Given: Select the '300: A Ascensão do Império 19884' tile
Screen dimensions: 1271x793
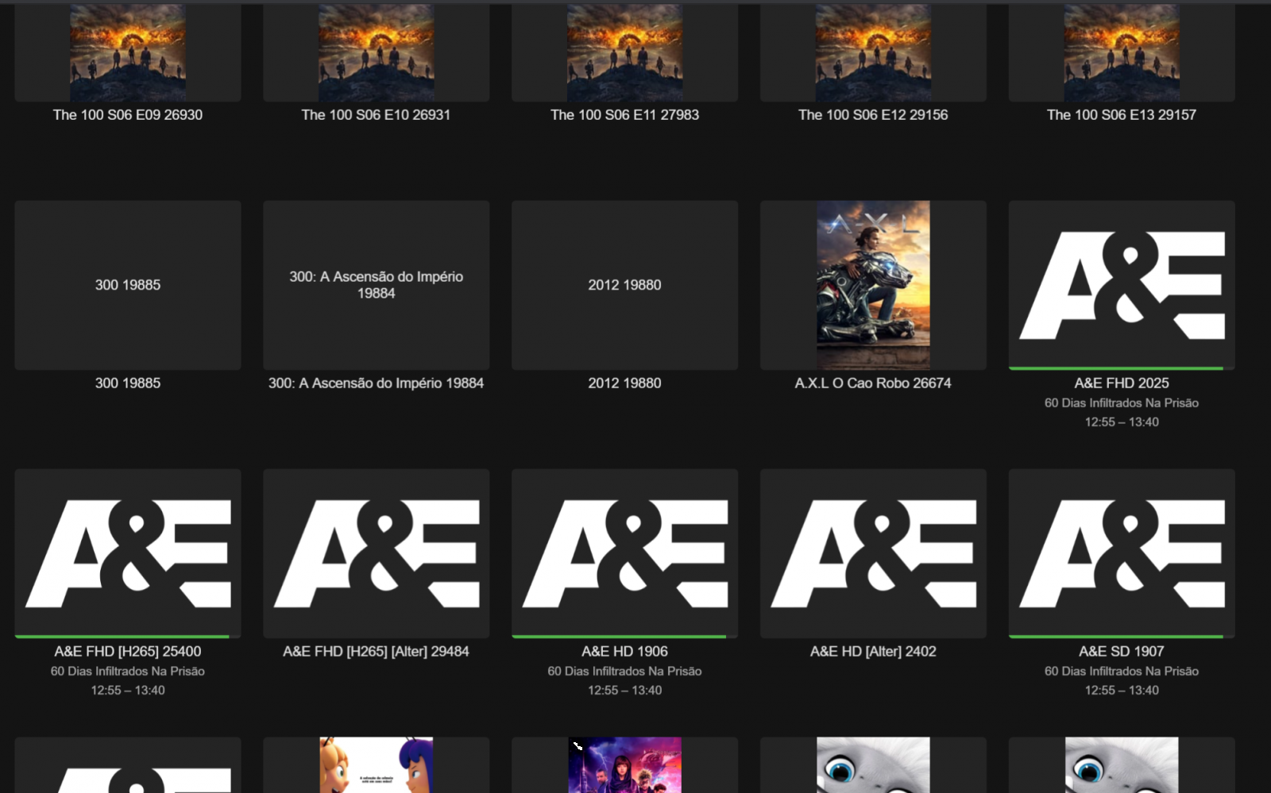Looking at the screenshot, I should (377, 285).
